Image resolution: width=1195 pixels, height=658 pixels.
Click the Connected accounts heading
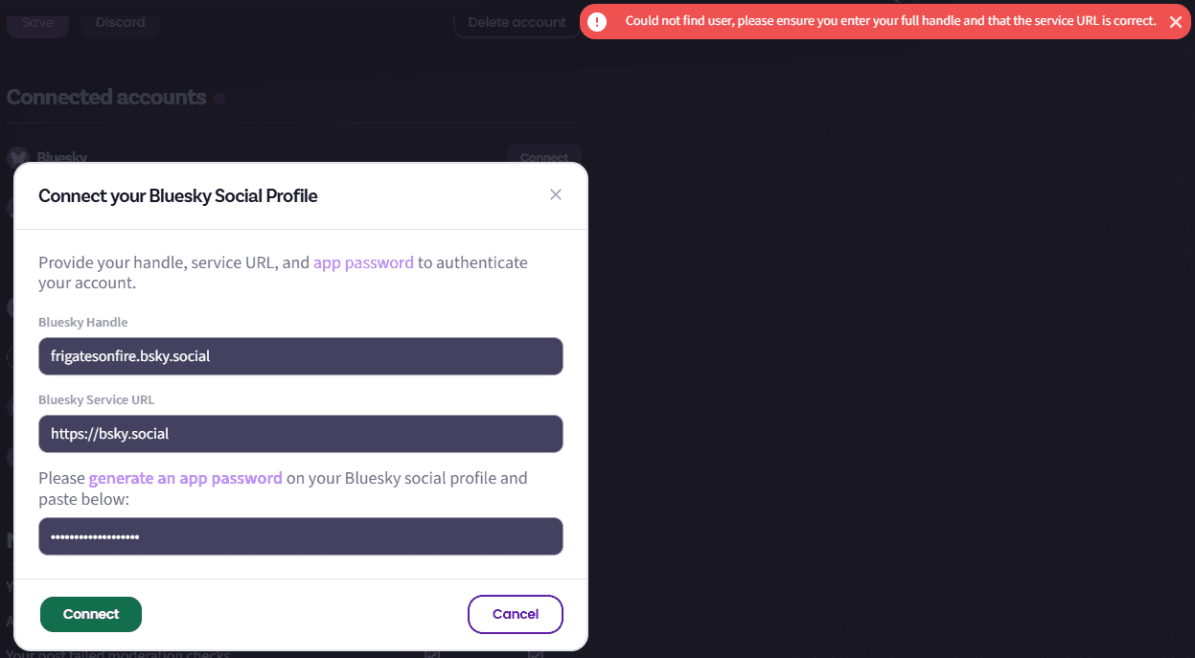[106, 98]
